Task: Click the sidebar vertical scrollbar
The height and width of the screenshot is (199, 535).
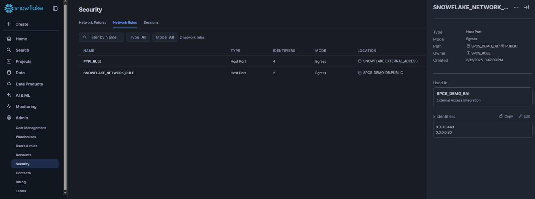Action: (65, 97)
